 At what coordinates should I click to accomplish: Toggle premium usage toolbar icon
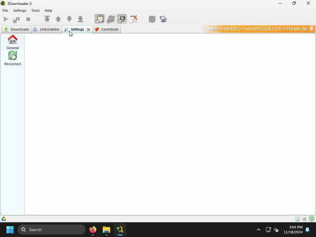[122, 19]
